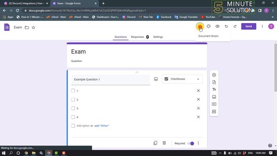Switch to the Questions tab
Image resolution: width=277 pixels, height=156 pixels.
pyautogui.click(x=120, y=37)
